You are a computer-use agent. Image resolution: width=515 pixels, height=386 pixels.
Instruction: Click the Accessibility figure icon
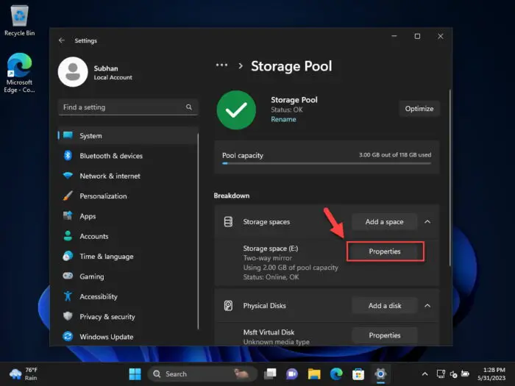[68, 296]
